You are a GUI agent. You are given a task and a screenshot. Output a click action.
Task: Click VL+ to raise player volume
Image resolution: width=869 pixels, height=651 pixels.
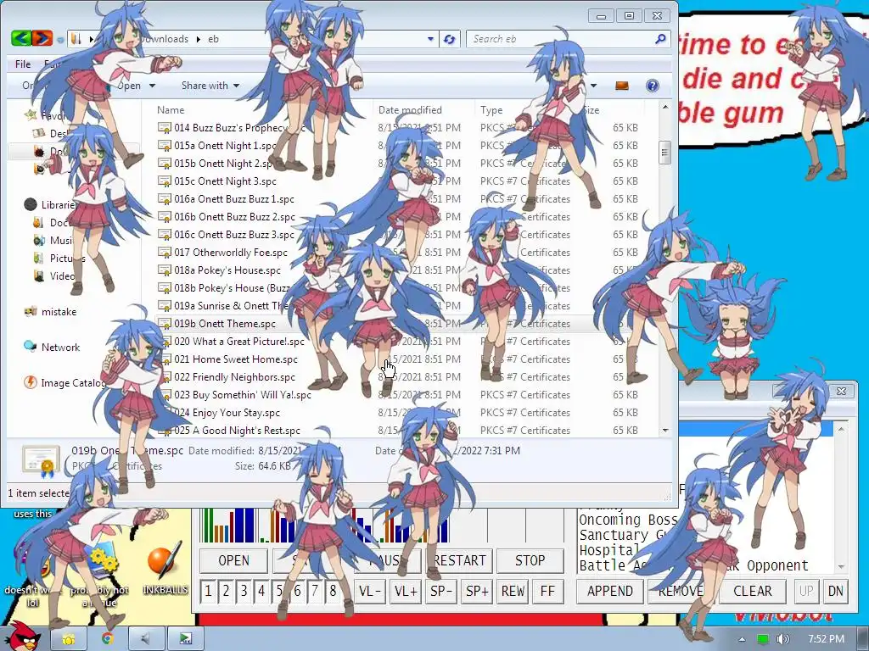tap(406, 591)
